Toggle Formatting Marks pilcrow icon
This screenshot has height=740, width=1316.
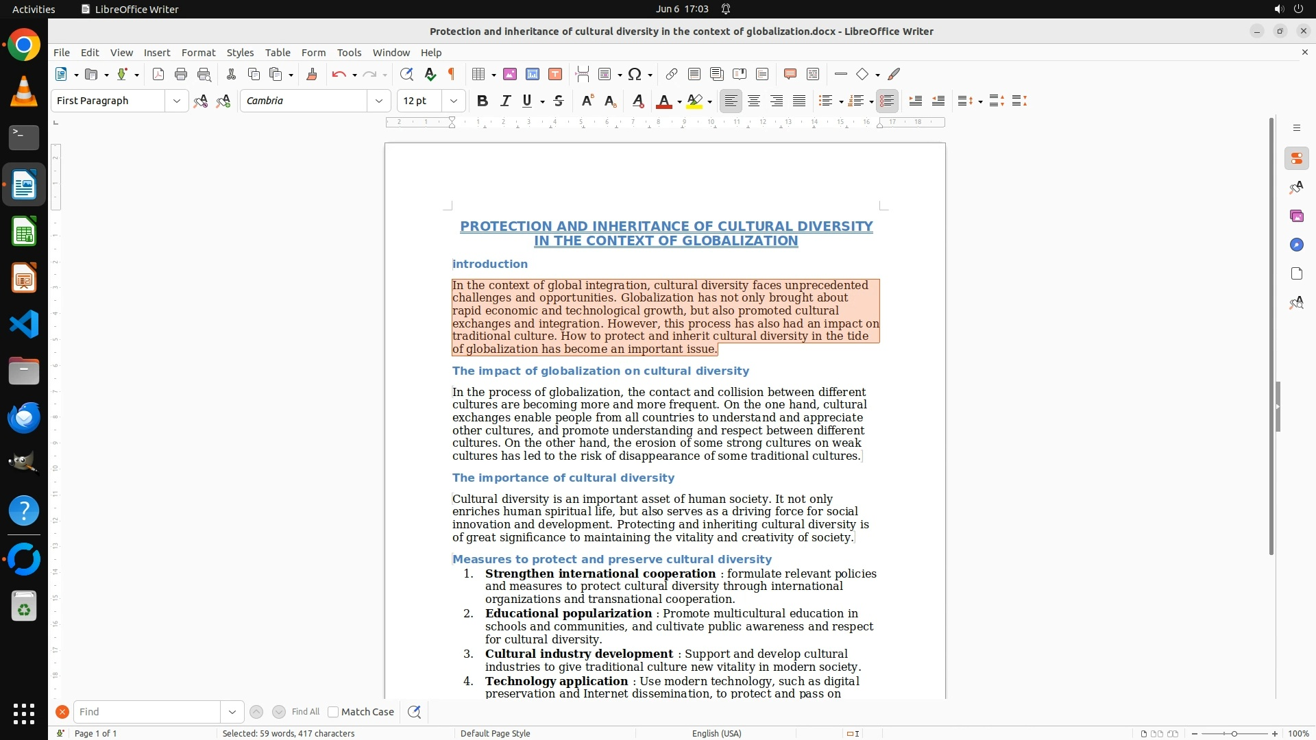(x=452, y=74)
